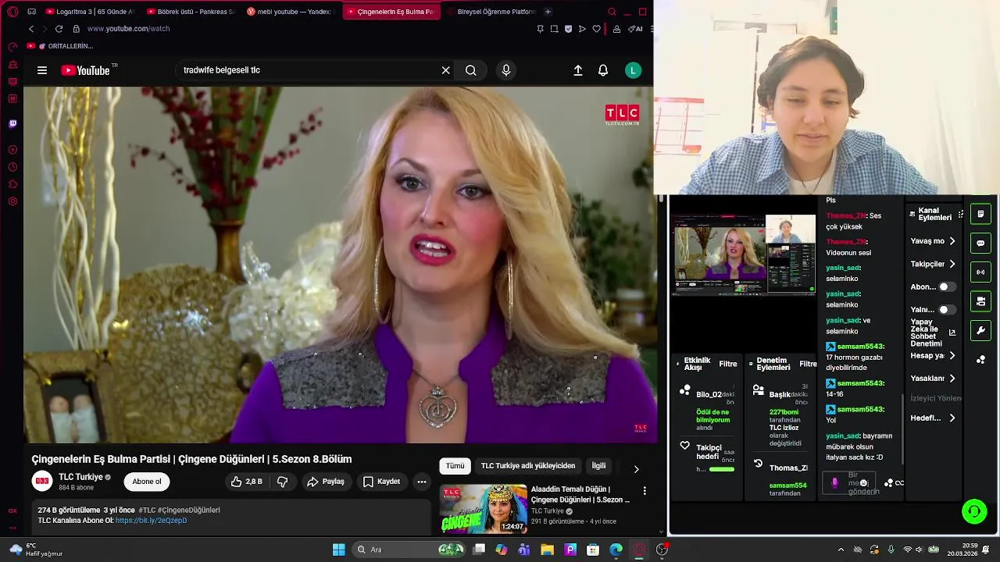Click the green headset support button
This screenshot has height=562, width=1000.
[974, 512]
